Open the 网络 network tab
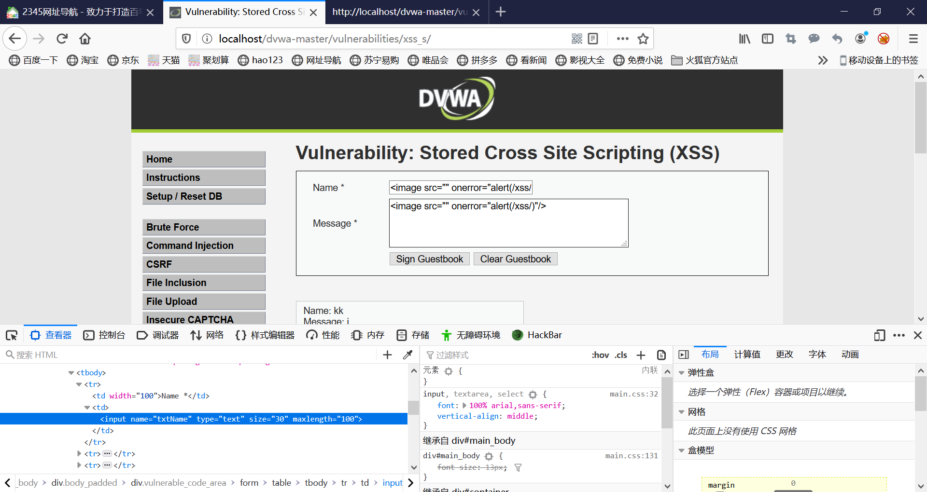Viewport: 927px width, 492px height. [207, 335]
